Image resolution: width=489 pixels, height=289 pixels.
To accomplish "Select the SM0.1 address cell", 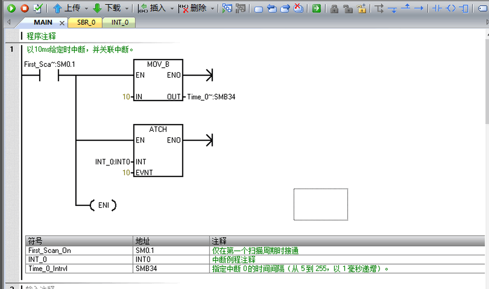I will coord(172,251).
